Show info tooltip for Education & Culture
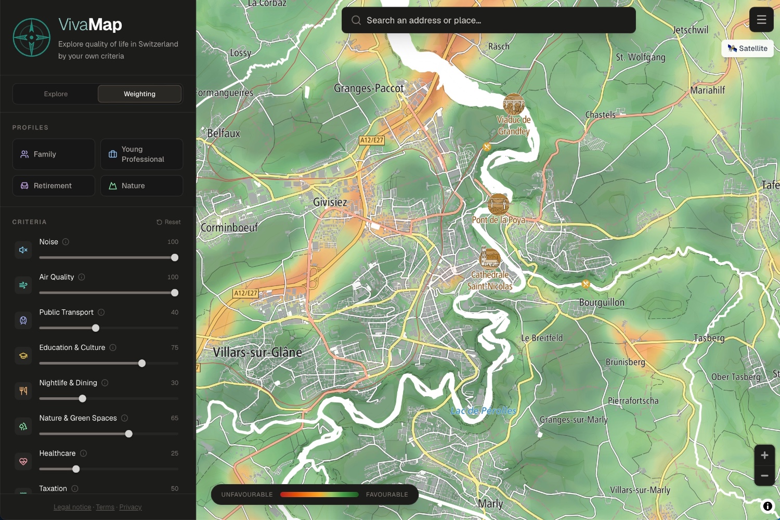 pos(113,347)
